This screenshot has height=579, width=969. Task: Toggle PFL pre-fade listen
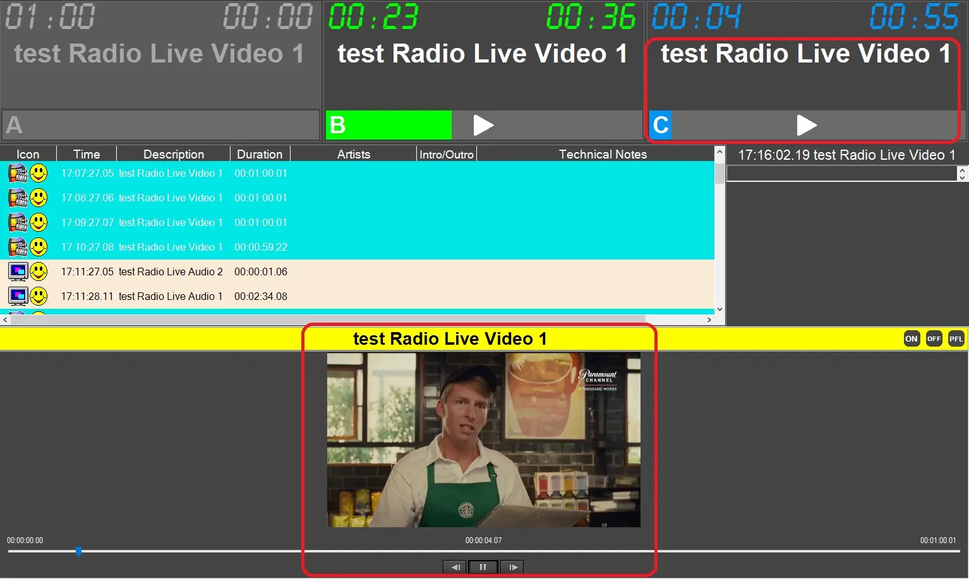(x=956, y=339)
